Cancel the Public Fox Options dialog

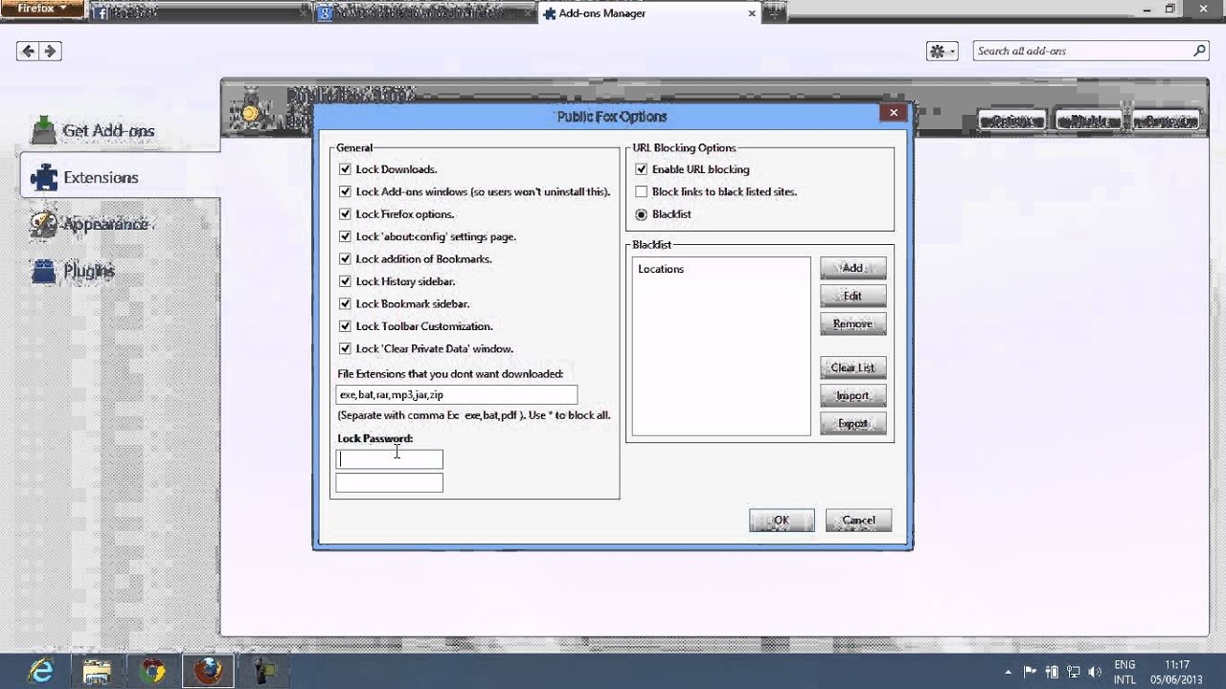[858, 521]
